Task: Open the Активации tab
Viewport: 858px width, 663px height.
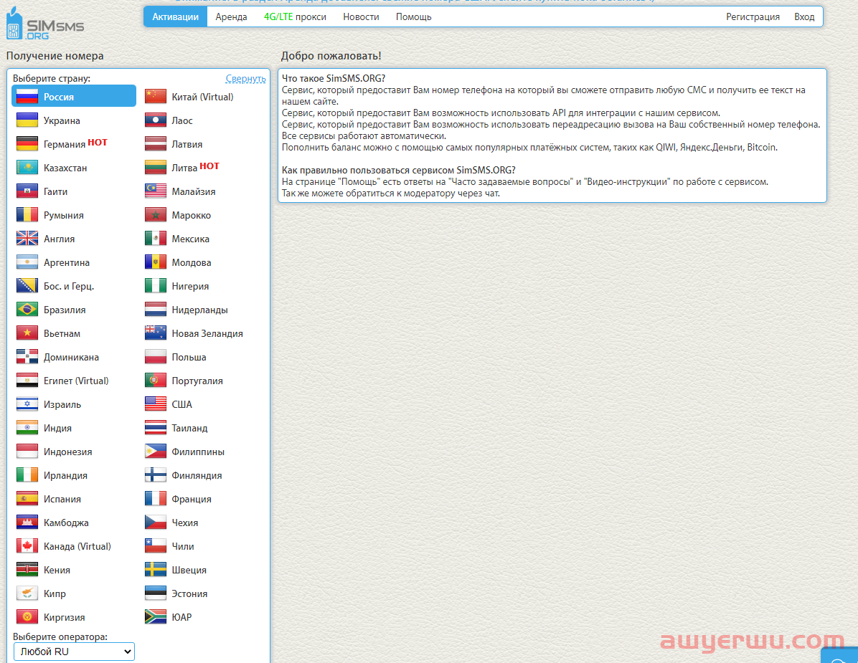Action: click(176, 17)
